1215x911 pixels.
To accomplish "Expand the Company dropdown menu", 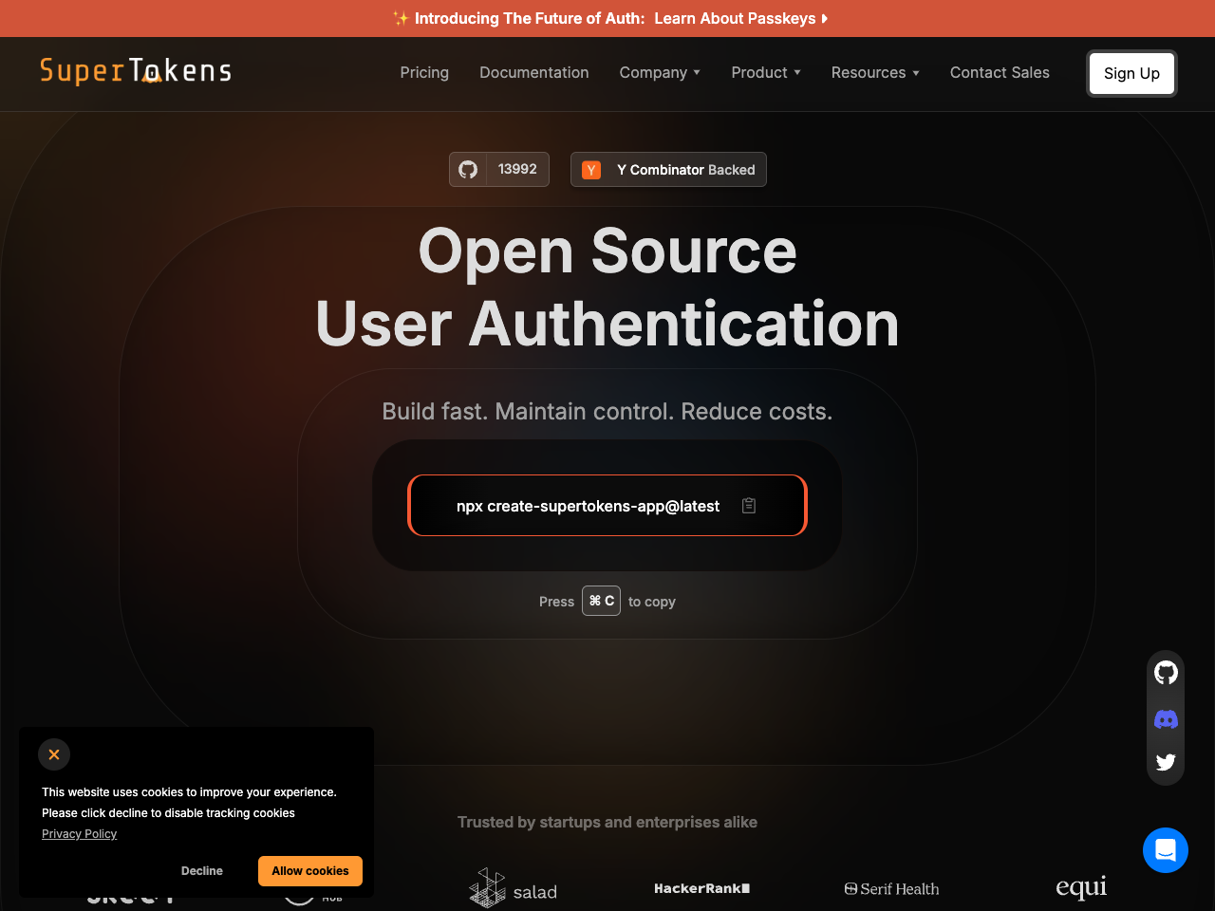I will pos(660,72).
